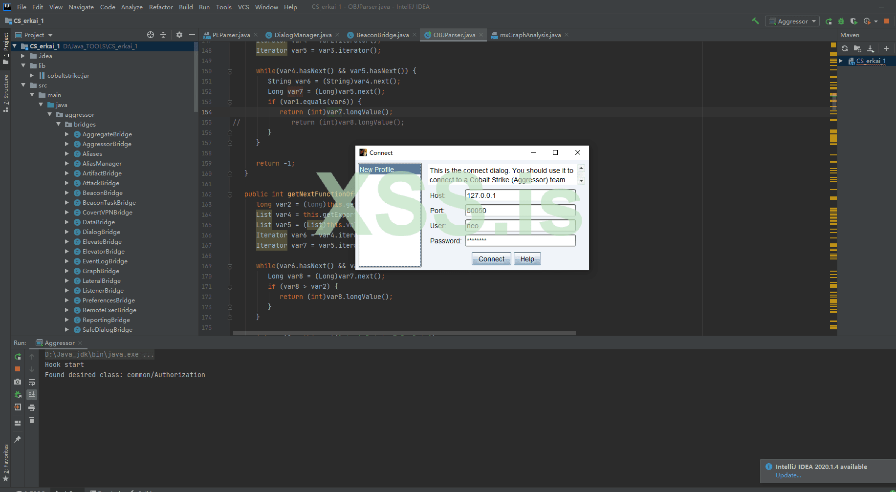Viewport: 896px width, 492px height.
Task: Expand the AggregateBridge class node
Action: click(x=67, y=134)
